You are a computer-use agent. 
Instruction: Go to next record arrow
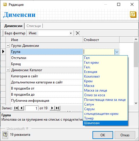52,108
